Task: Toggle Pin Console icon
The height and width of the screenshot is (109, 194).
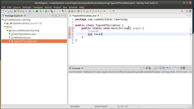Action: tap(167, 68)
